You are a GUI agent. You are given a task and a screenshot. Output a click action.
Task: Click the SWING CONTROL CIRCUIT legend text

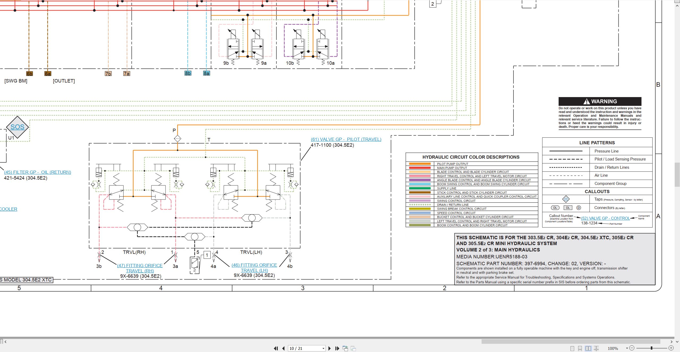pos(456,201)
